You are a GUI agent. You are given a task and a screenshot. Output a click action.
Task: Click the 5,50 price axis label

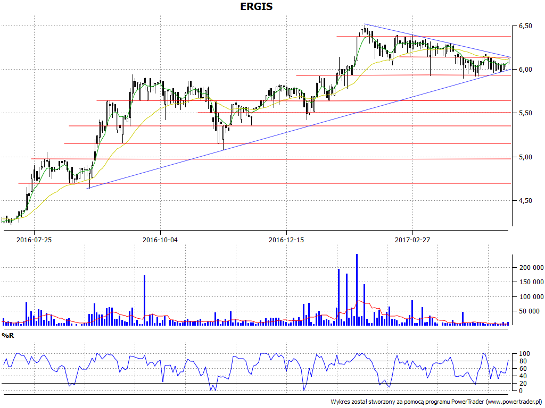(x=525, y=113)
